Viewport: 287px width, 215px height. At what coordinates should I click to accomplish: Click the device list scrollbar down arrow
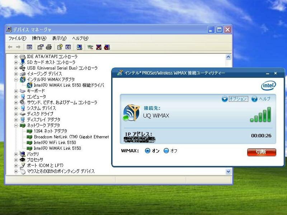pyautogui.click(x=229, y=172)
